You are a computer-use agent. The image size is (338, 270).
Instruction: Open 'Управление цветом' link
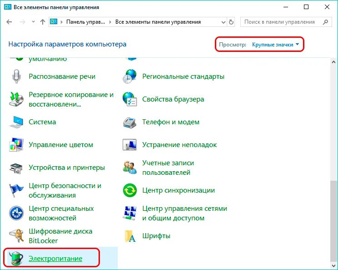pyautogui.click(x=61, y=145)
